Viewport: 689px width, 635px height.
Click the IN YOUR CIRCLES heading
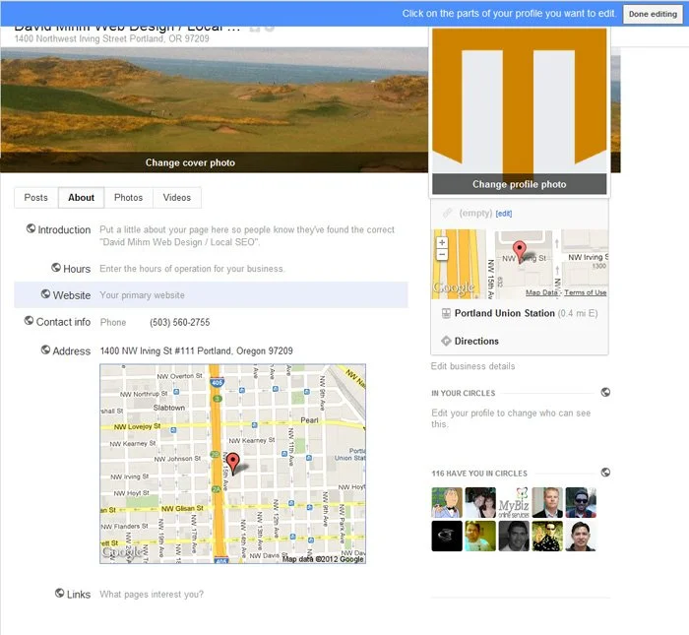coord(464,393)
